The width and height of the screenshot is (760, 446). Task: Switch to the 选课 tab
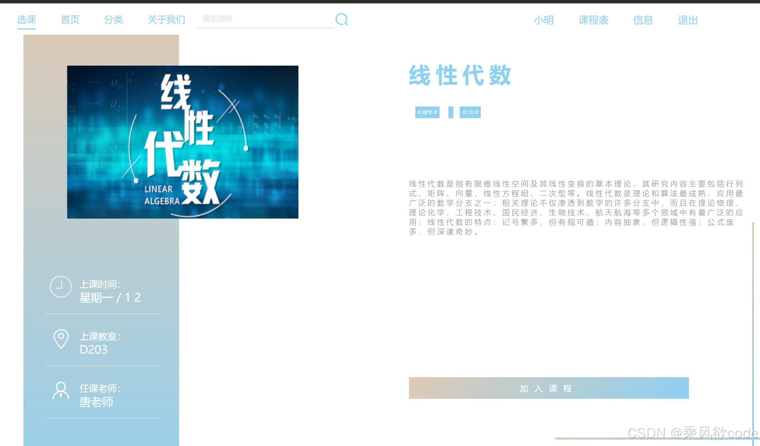(26, 20)
